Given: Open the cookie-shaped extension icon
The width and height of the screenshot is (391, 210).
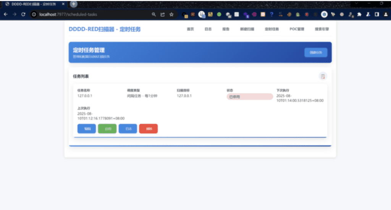Looking at the screenshot, I should (x=289, y=15).
